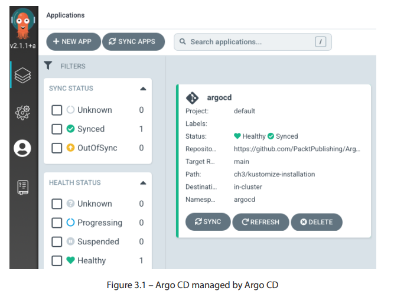394x294 pixels.
Task: Open the argocd application title link
Action: coord(219,97)
